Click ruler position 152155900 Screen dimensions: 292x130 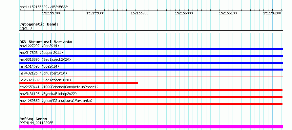(x=140, y=13)
